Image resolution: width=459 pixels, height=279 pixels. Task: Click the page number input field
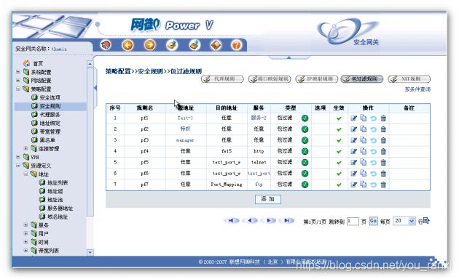353,221
